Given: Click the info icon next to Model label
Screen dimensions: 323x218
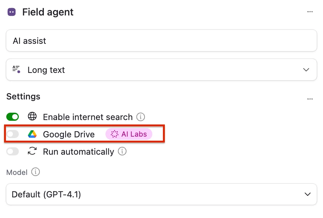Looking at the screenshot, I should (x=35, y=172).
